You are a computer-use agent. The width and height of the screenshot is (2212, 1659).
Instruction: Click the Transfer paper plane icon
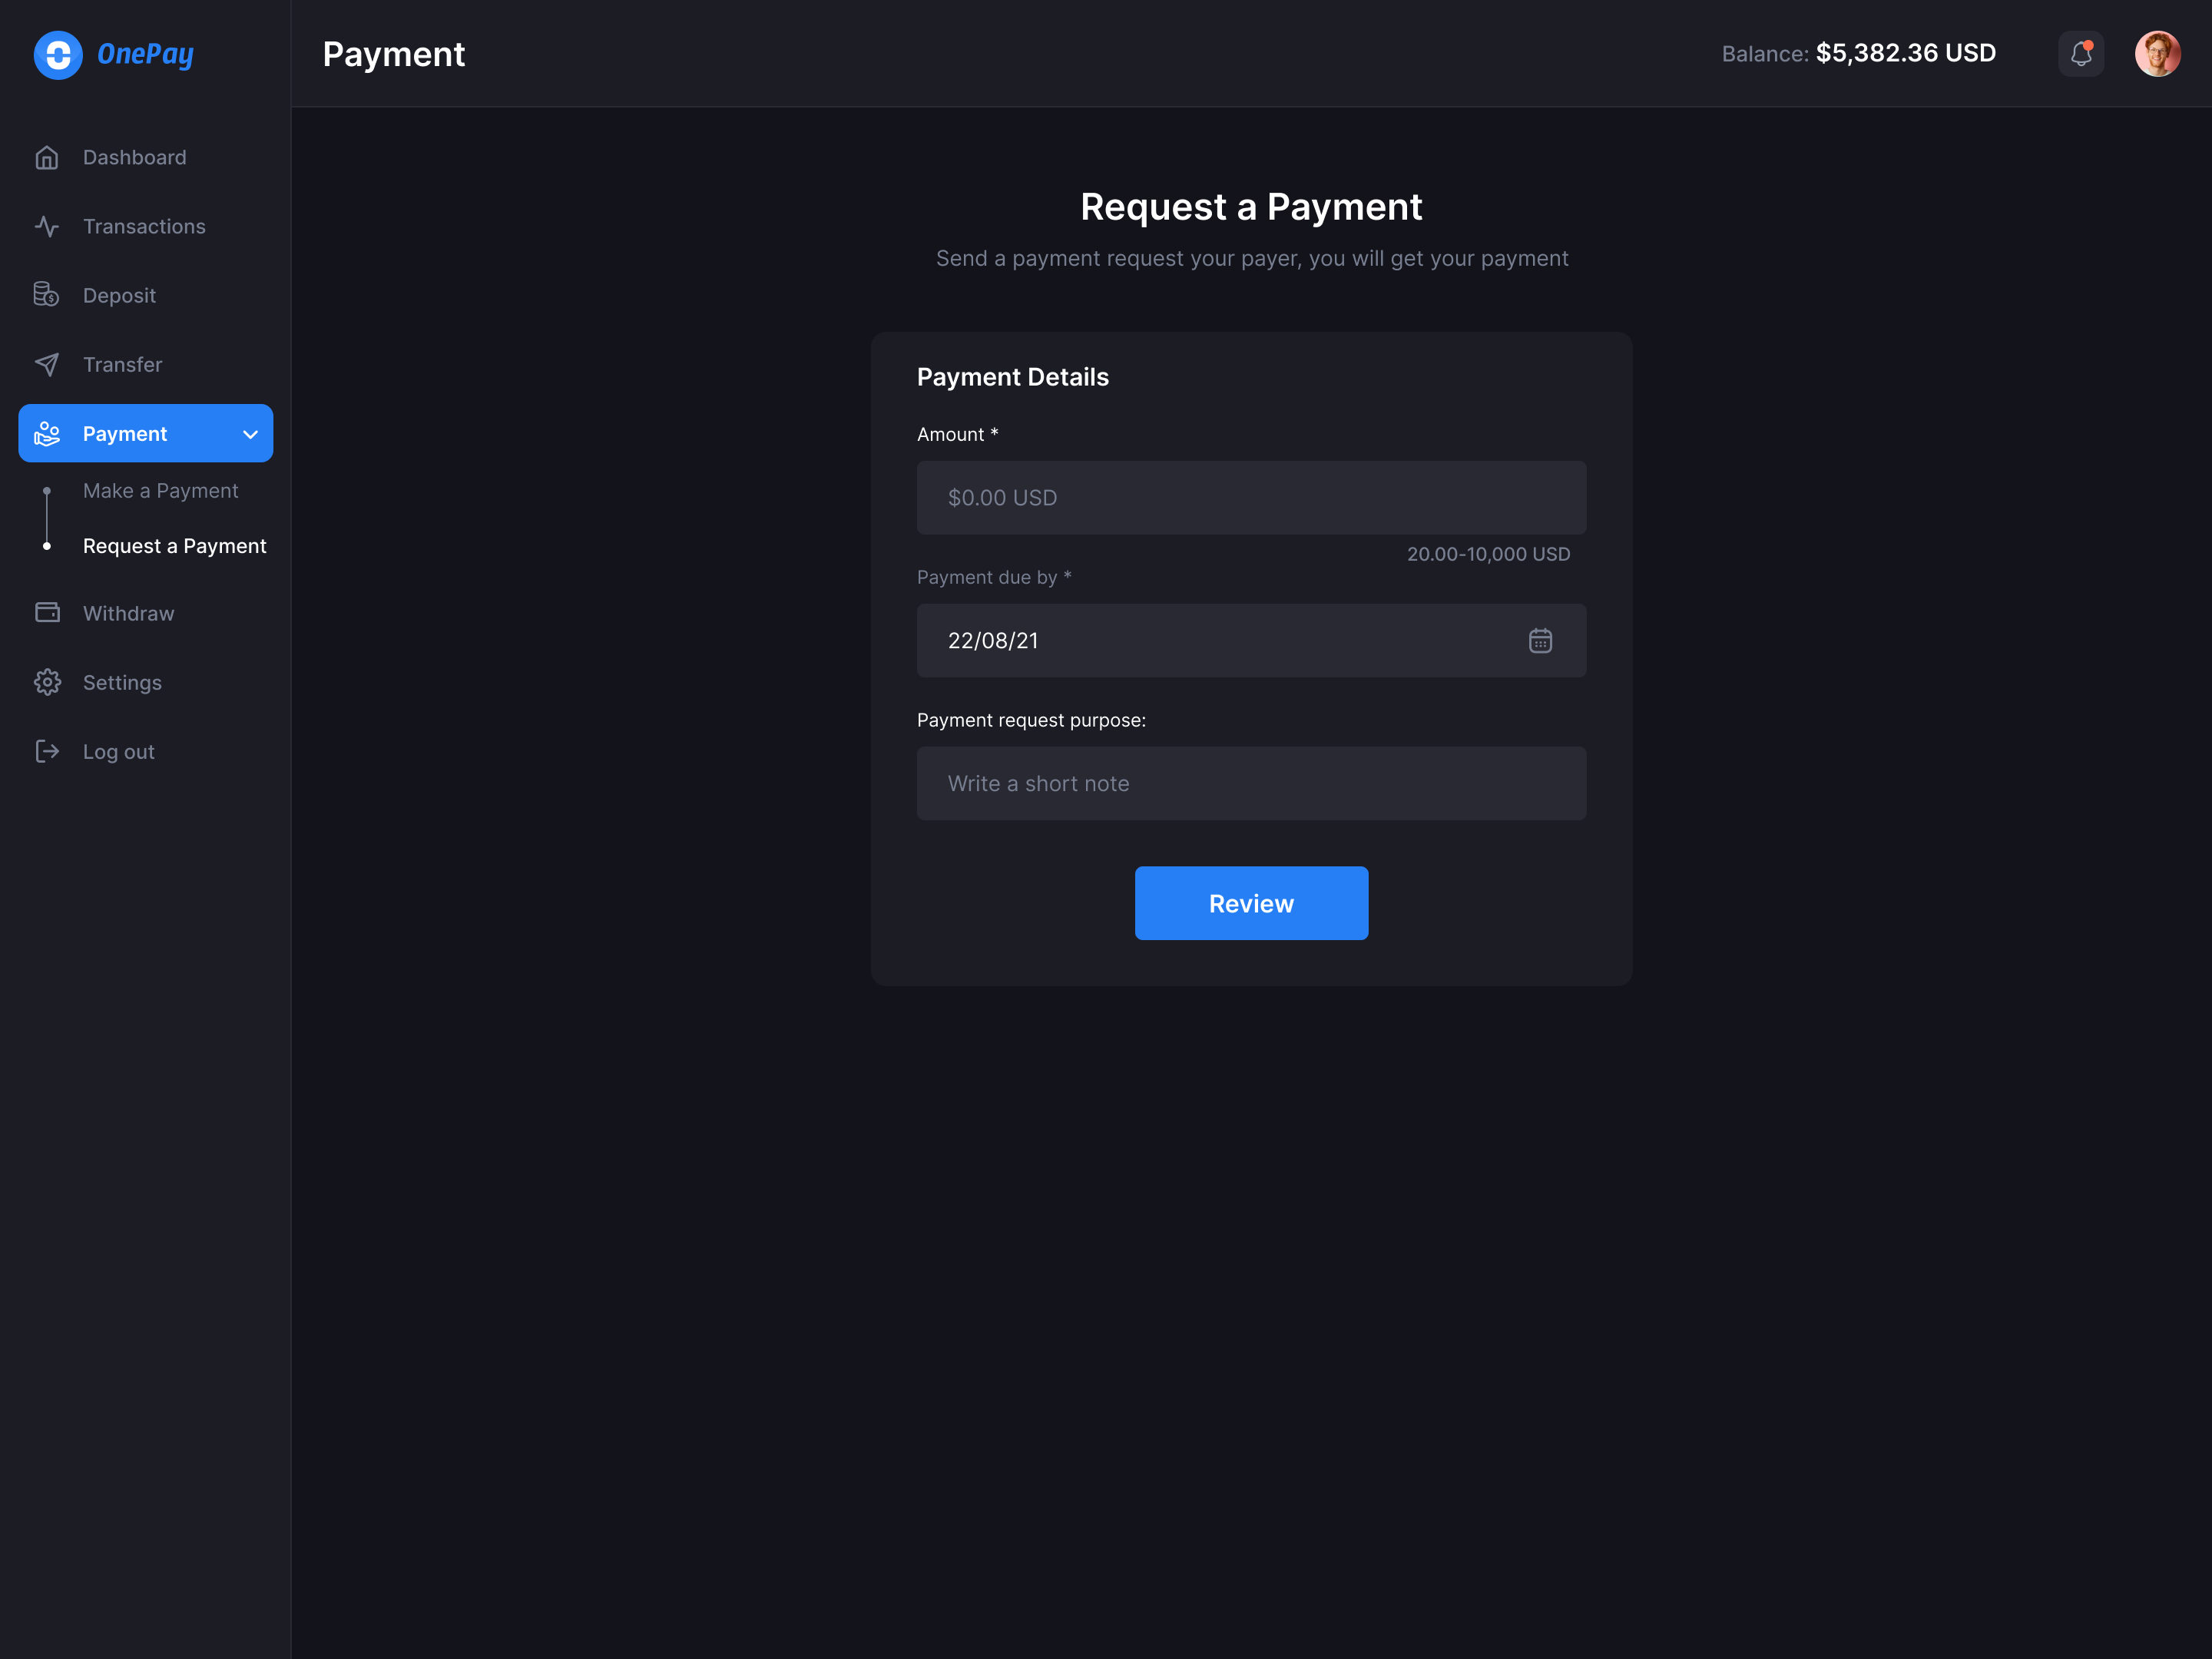pyautogui.click(x=47, y=364)
